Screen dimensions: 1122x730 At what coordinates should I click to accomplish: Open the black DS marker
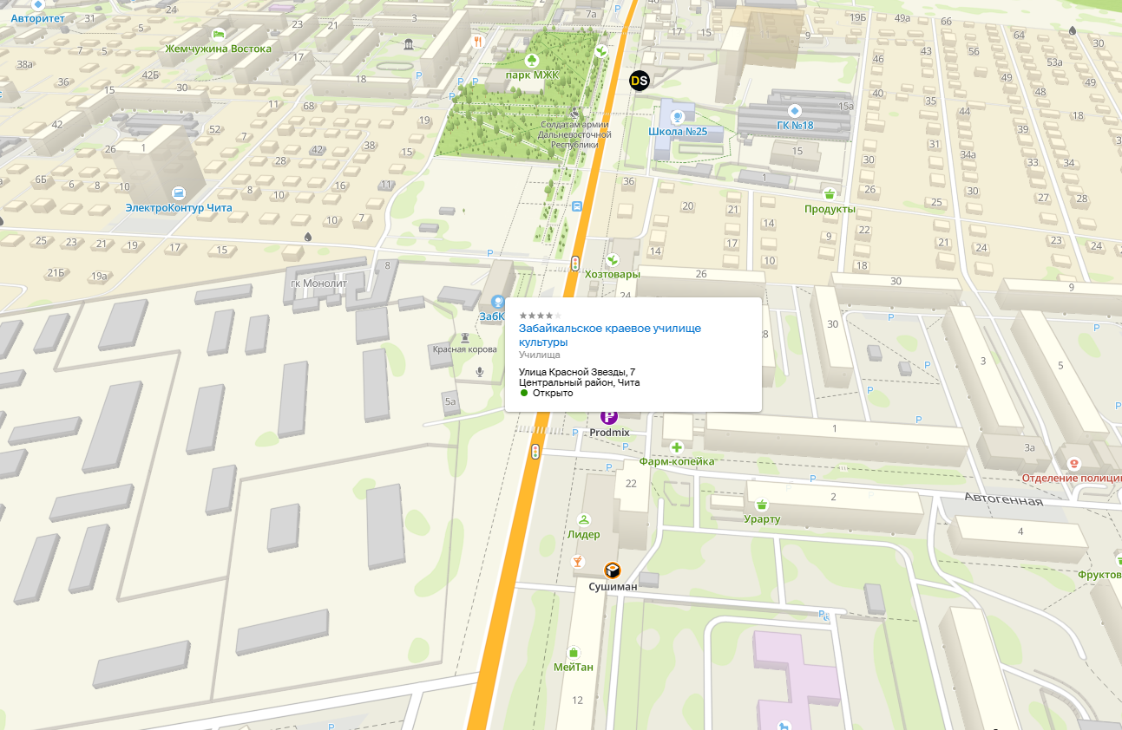640,81
